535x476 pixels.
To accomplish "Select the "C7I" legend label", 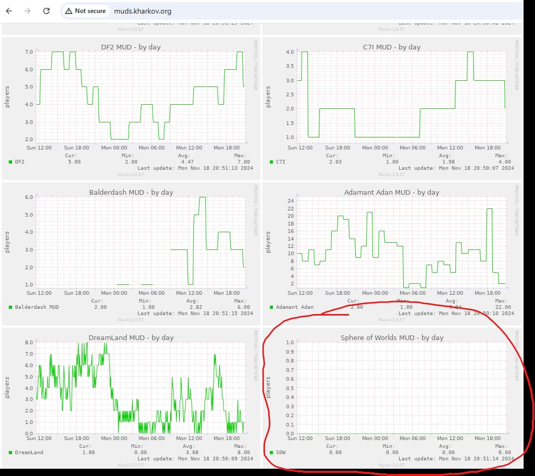I will click(x=281, y=162).
